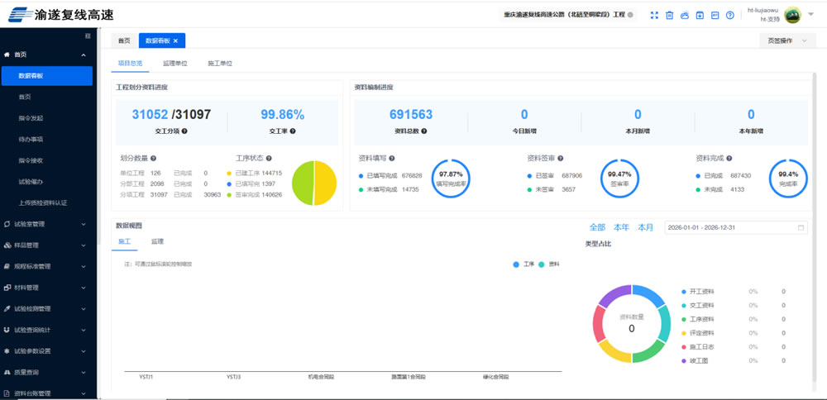Open the 页签操作 dropdown
Screen dimensions: 827x400
[786, 40]
